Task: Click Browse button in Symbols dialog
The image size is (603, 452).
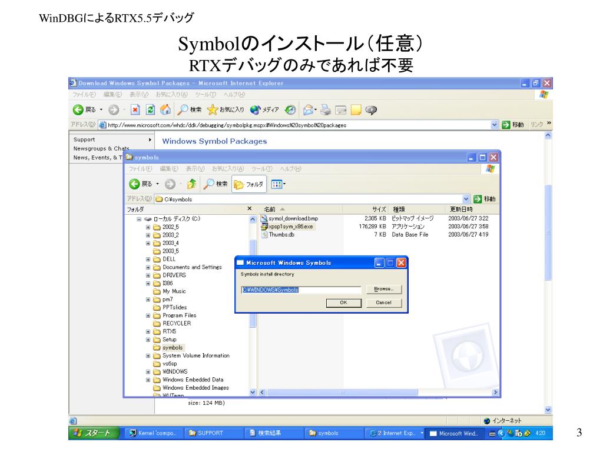Action: (x=383, y=289)
